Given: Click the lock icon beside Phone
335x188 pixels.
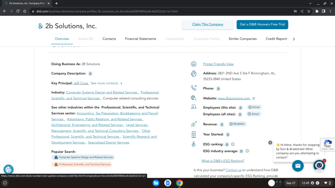Looking at the screenshot, I should [x=218, y=89].
